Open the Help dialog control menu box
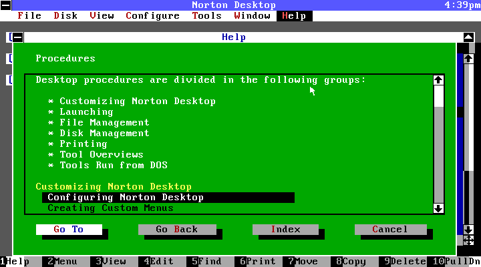The width and height of the screenshot is (481, 267). coord(18,37)
